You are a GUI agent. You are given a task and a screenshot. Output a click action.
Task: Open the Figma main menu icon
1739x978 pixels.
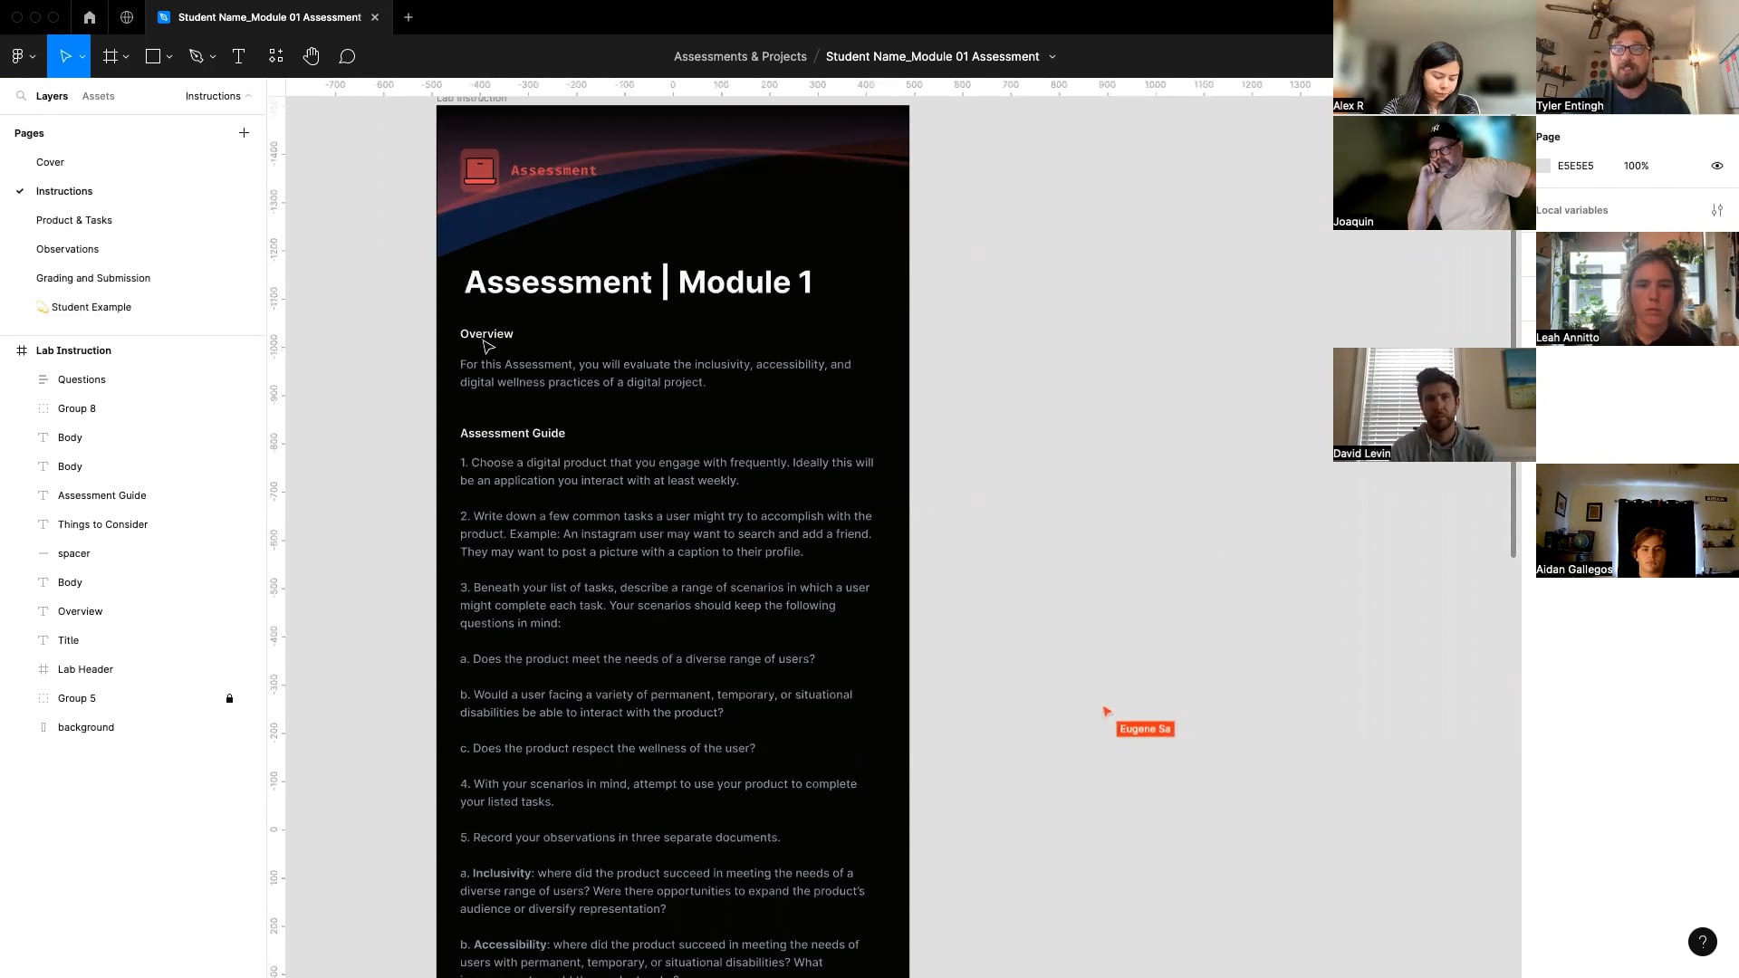tap(17, 56)
